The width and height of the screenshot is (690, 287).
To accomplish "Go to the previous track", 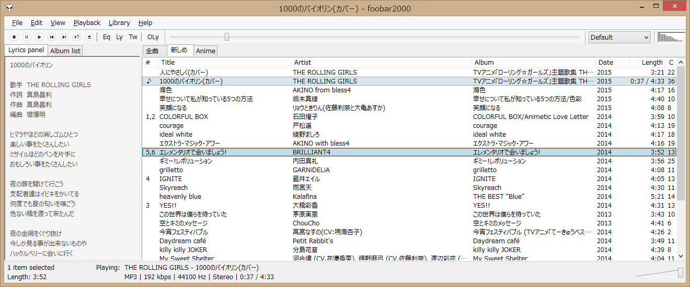I will click(x=52, y=37).
